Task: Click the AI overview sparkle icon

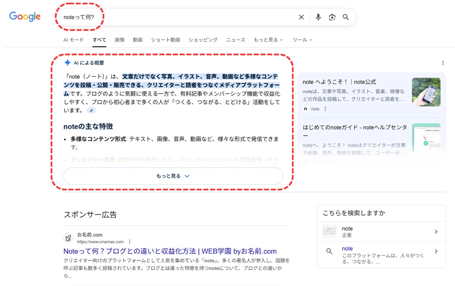Action: pyautogui.click(x=67, y=63)
